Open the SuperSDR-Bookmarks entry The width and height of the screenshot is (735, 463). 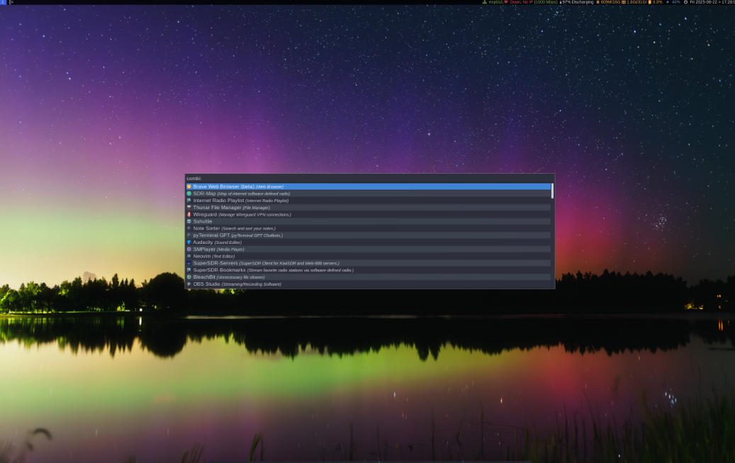[x=217, y=269]
